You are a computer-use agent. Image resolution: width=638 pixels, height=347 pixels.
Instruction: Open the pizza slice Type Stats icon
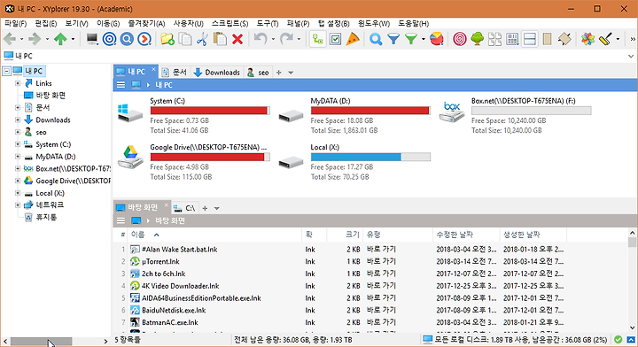pos(353,39)
